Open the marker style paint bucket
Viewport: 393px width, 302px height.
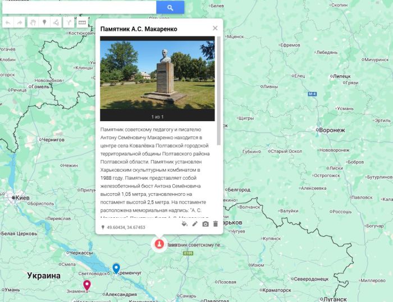click(184, 223)
